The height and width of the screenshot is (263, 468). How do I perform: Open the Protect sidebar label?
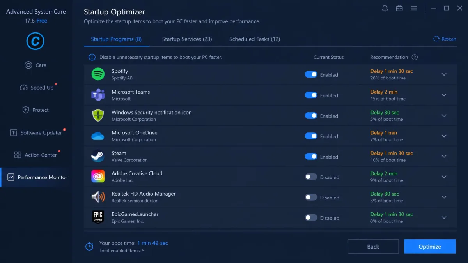[41, 110]
